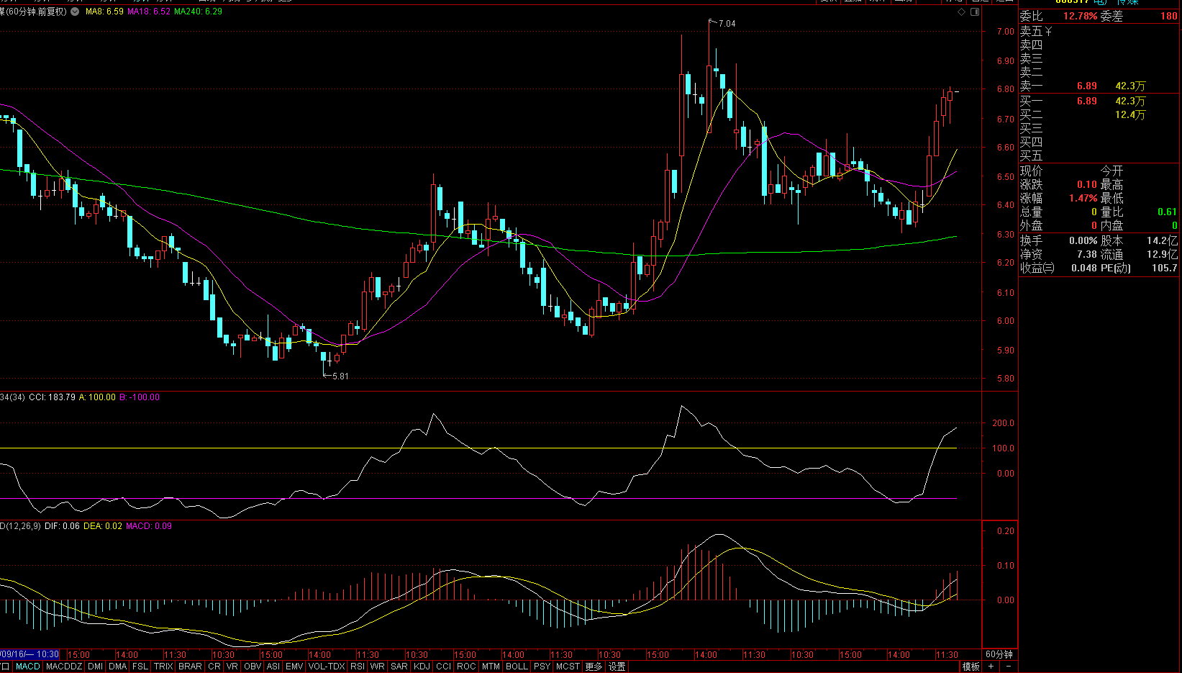Toggle the side panel layout icon
Viewport: 1182px width, 673px height.
pos(975,12)
